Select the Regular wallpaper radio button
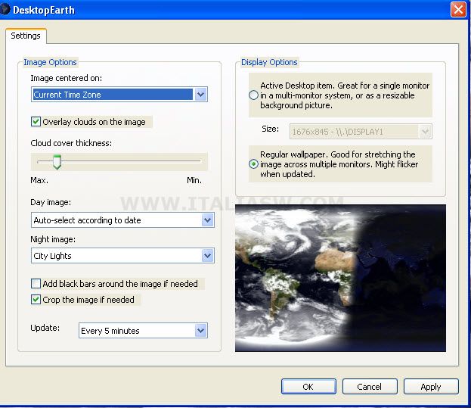 (x=253, y=164)
